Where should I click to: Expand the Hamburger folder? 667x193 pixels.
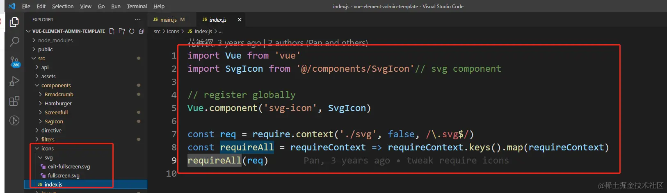(58, 103)
